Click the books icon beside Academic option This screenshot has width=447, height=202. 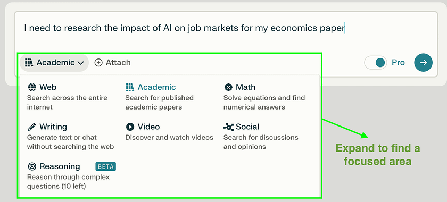coord(130,87)
